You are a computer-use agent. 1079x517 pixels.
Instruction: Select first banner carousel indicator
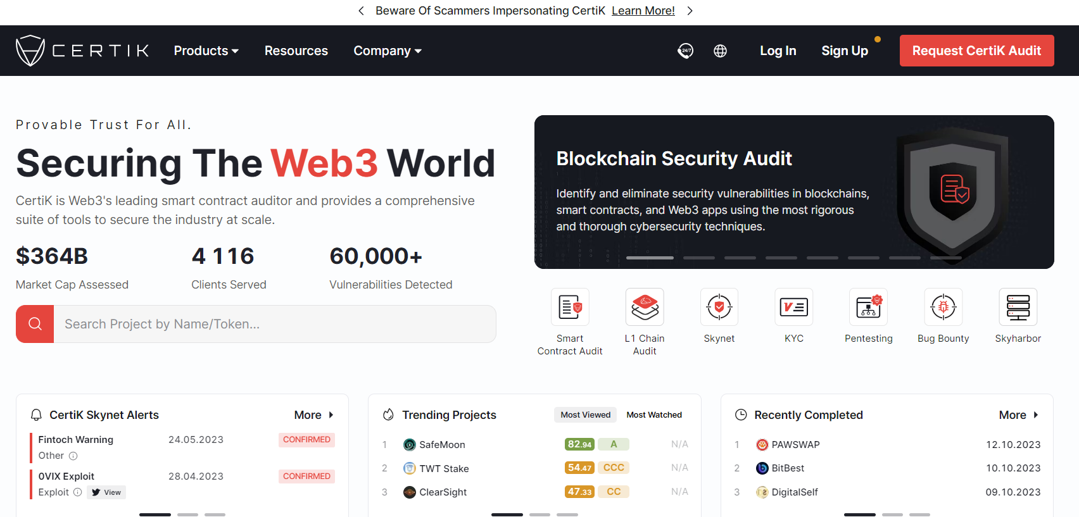(650, 258)
